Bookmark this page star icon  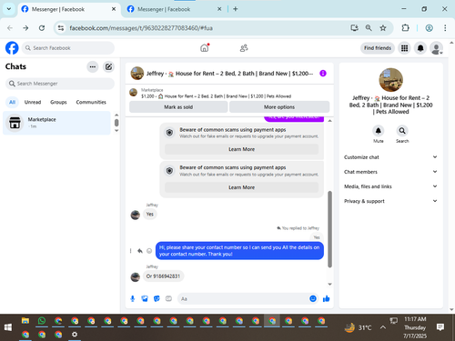coord(383,28)
